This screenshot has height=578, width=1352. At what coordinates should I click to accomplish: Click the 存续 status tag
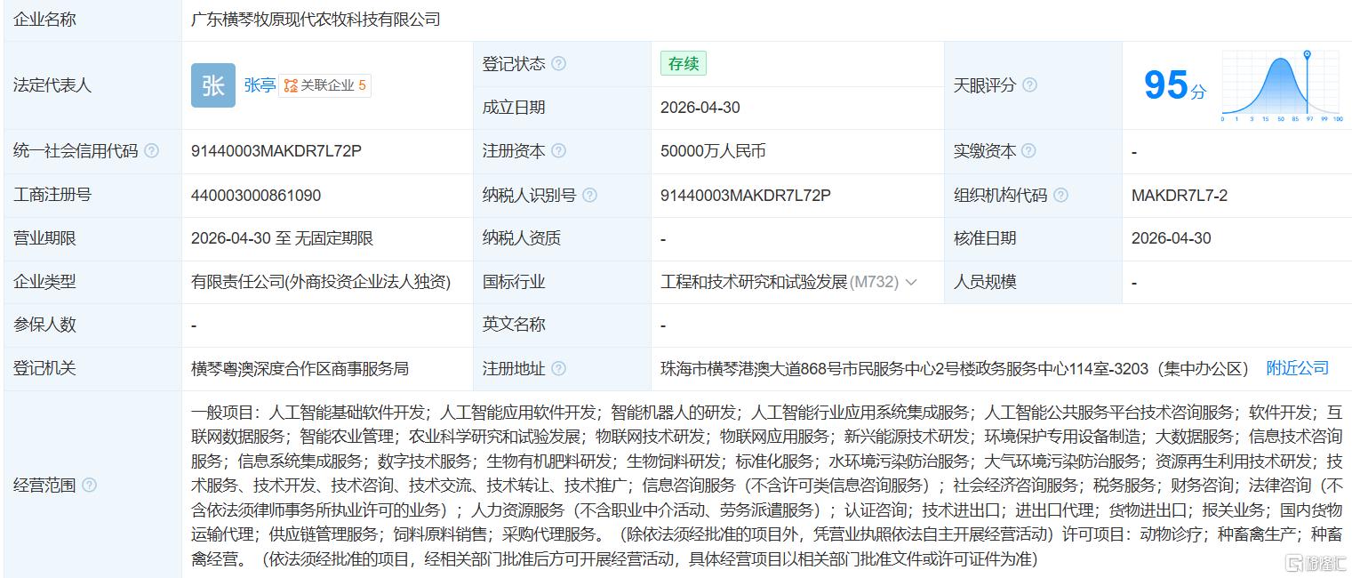[x=683, y=64]
